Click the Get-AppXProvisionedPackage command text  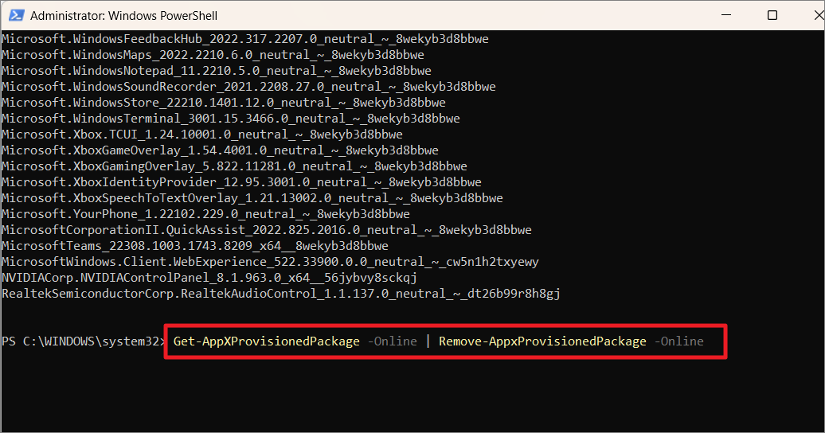(267, 341)
